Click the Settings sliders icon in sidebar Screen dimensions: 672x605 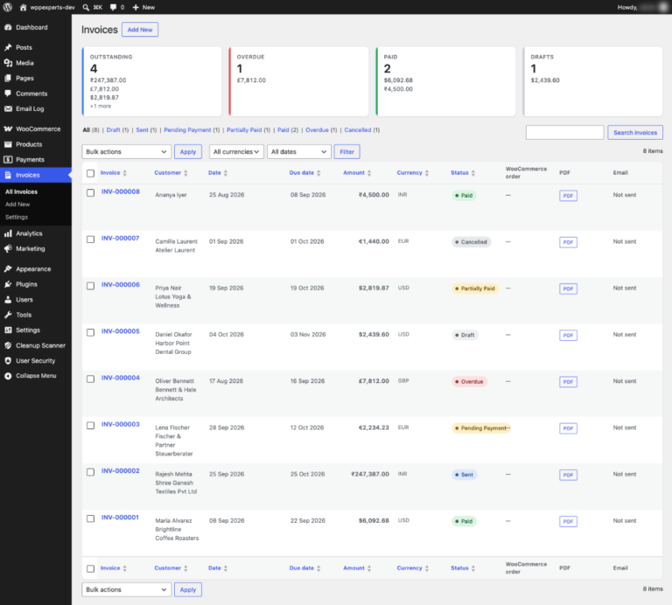(x=8, y=330)
